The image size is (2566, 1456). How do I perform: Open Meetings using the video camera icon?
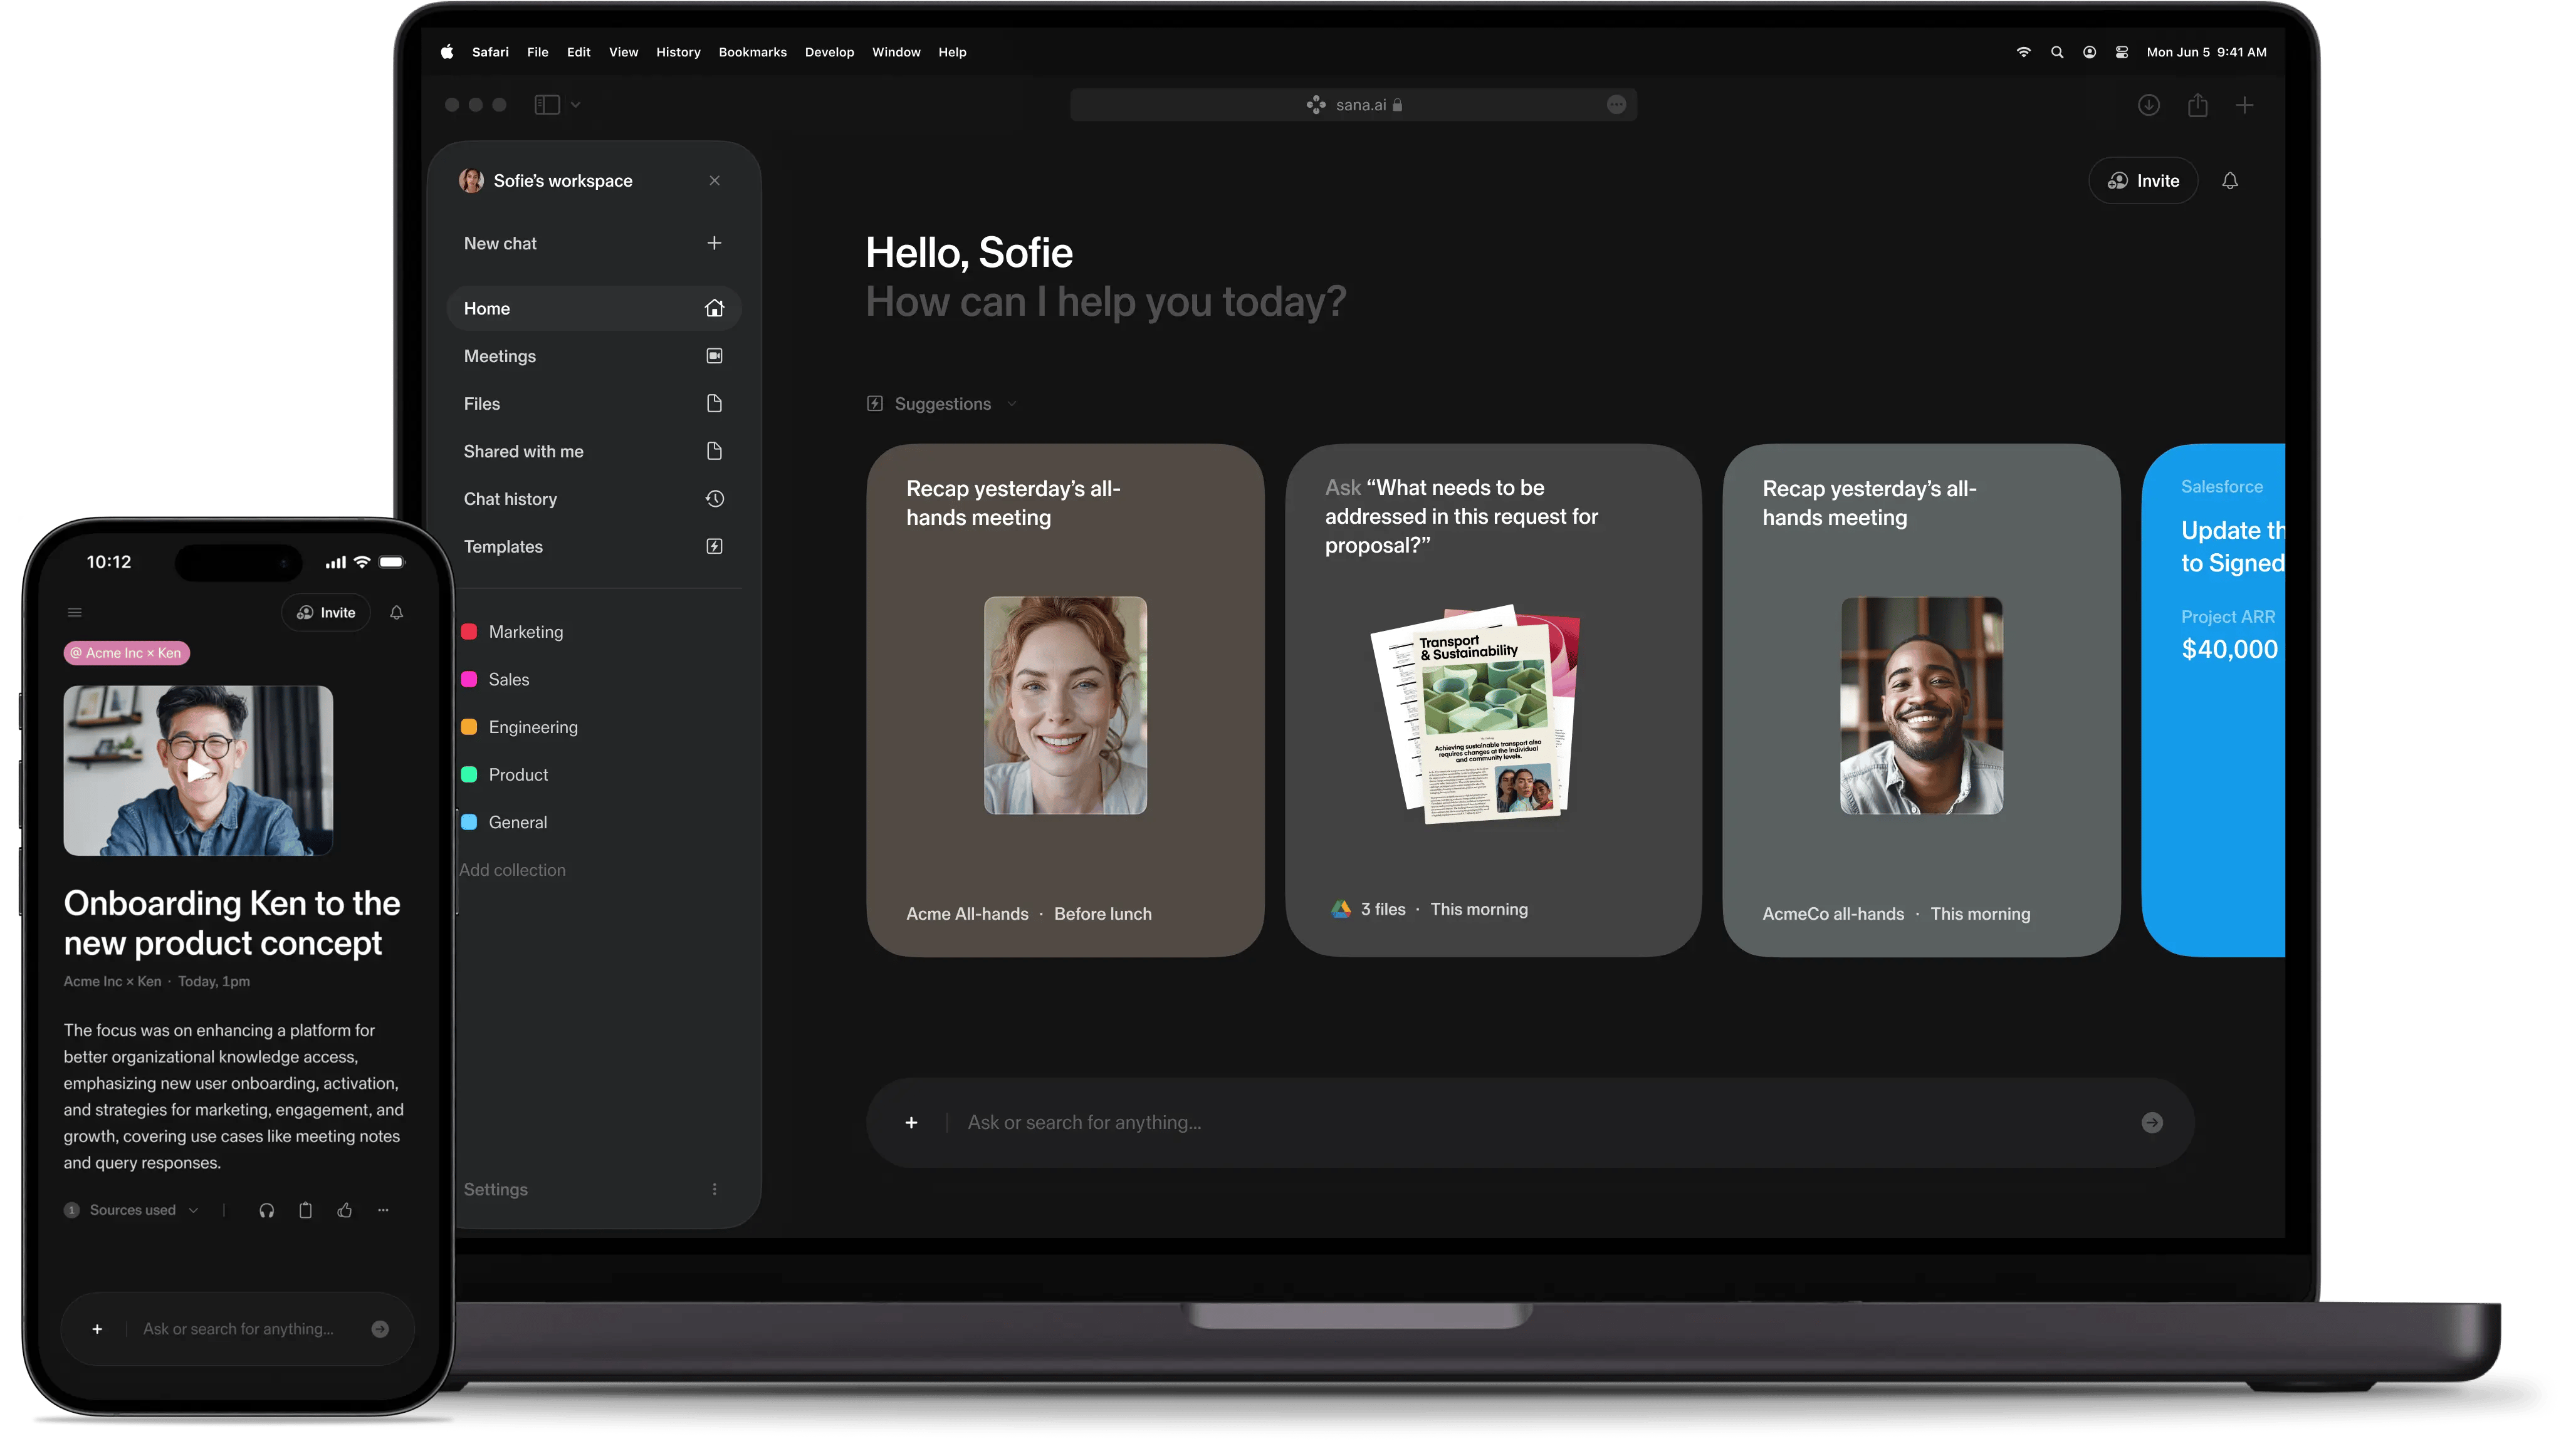click(x=715, y=355)
